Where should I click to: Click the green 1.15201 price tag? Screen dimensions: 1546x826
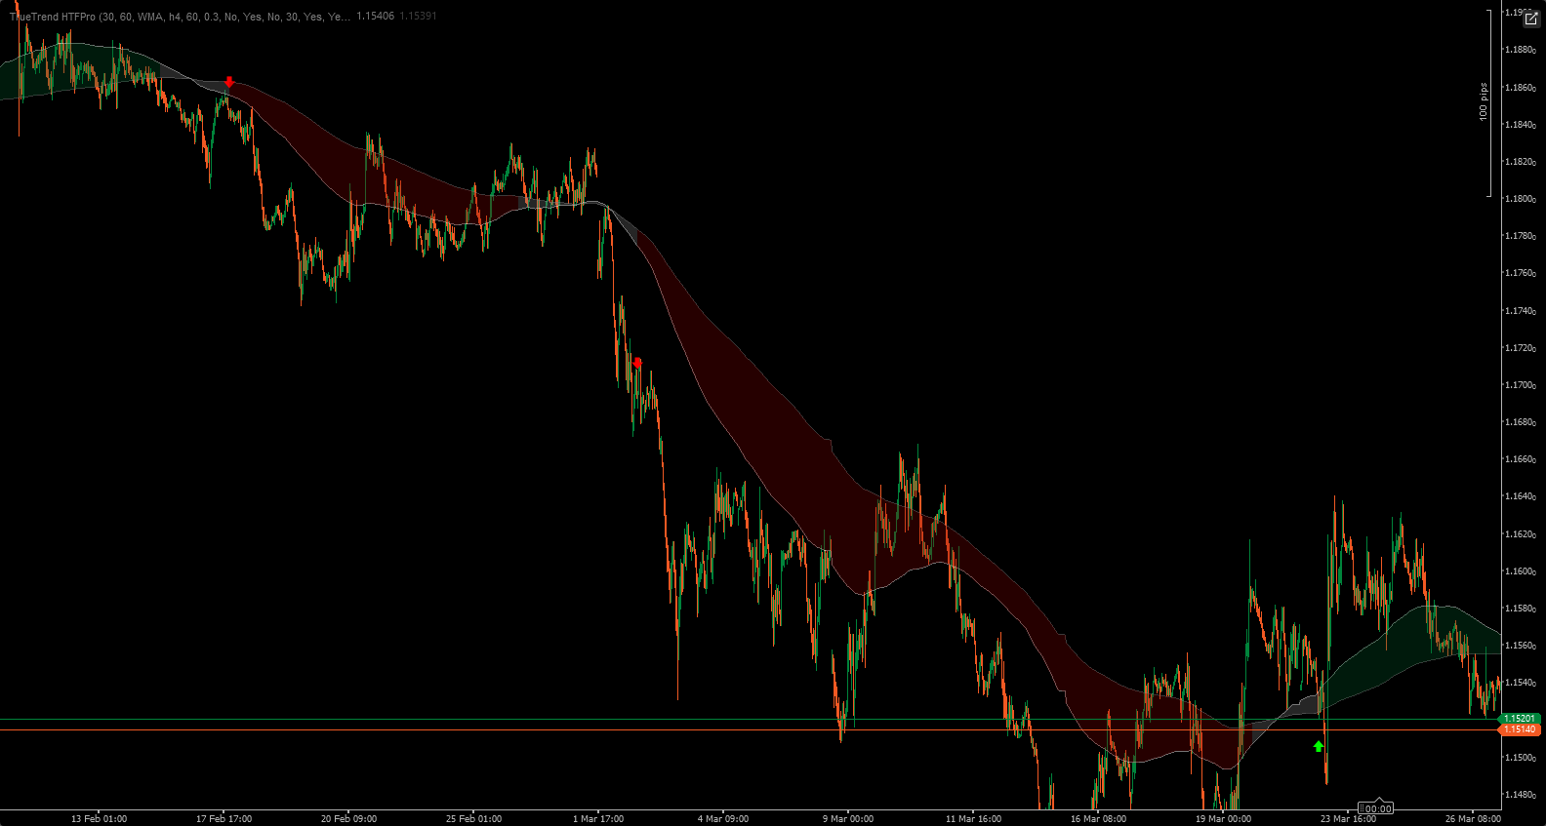(1519, 719)
